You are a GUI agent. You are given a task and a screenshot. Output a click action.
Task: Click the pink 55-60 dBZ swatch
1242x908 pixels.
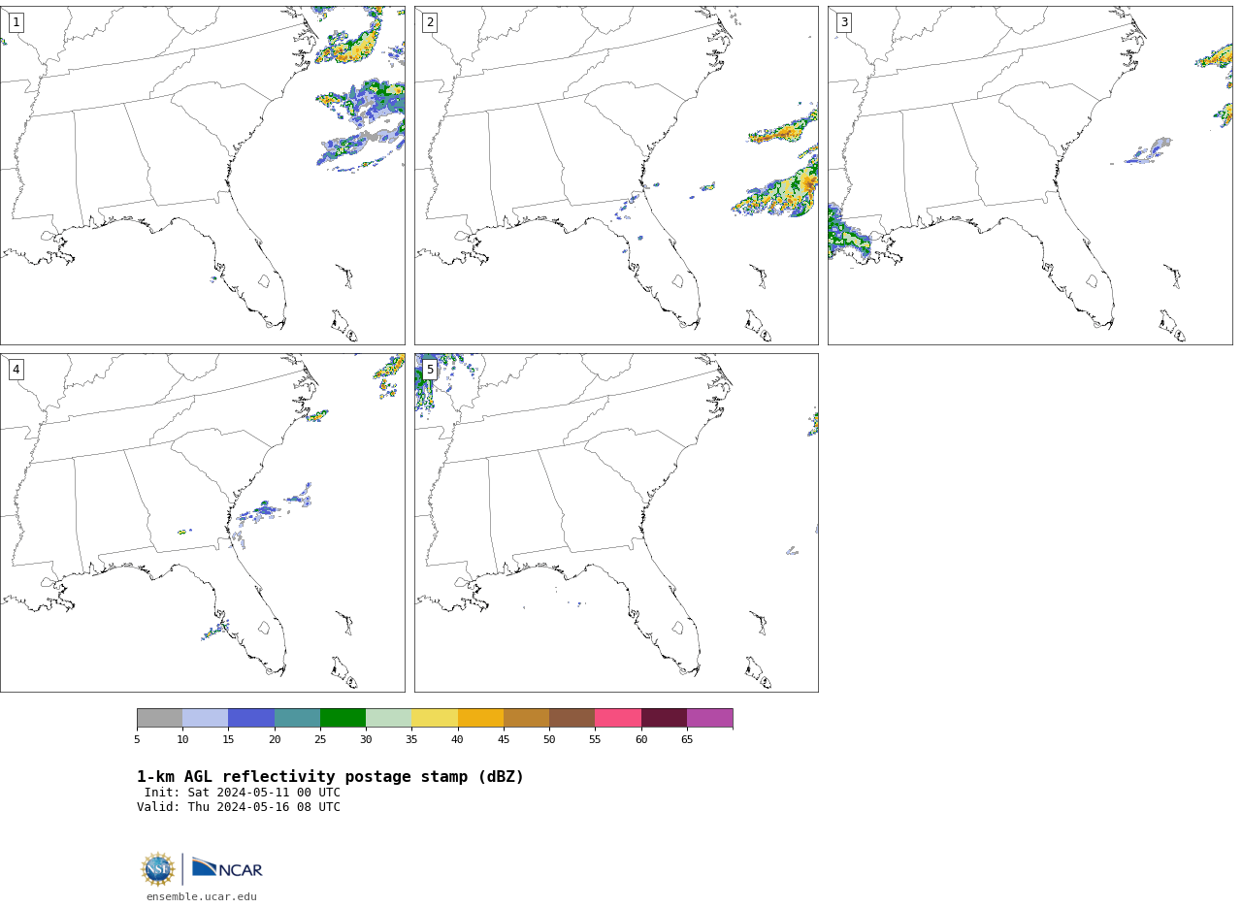618,718
